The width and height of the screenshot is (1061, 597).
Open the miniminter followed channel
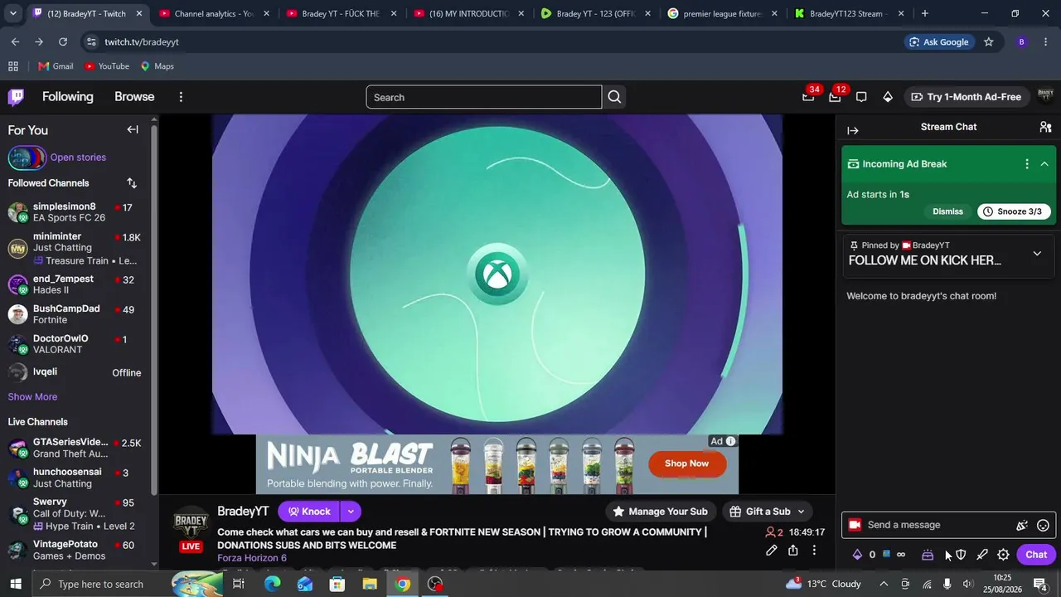click(x=75, y=249)
